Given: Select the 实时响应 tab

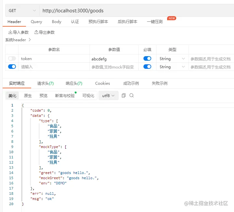Looking at the screenshot, I should pyautogui.click(x=17, y=83).
